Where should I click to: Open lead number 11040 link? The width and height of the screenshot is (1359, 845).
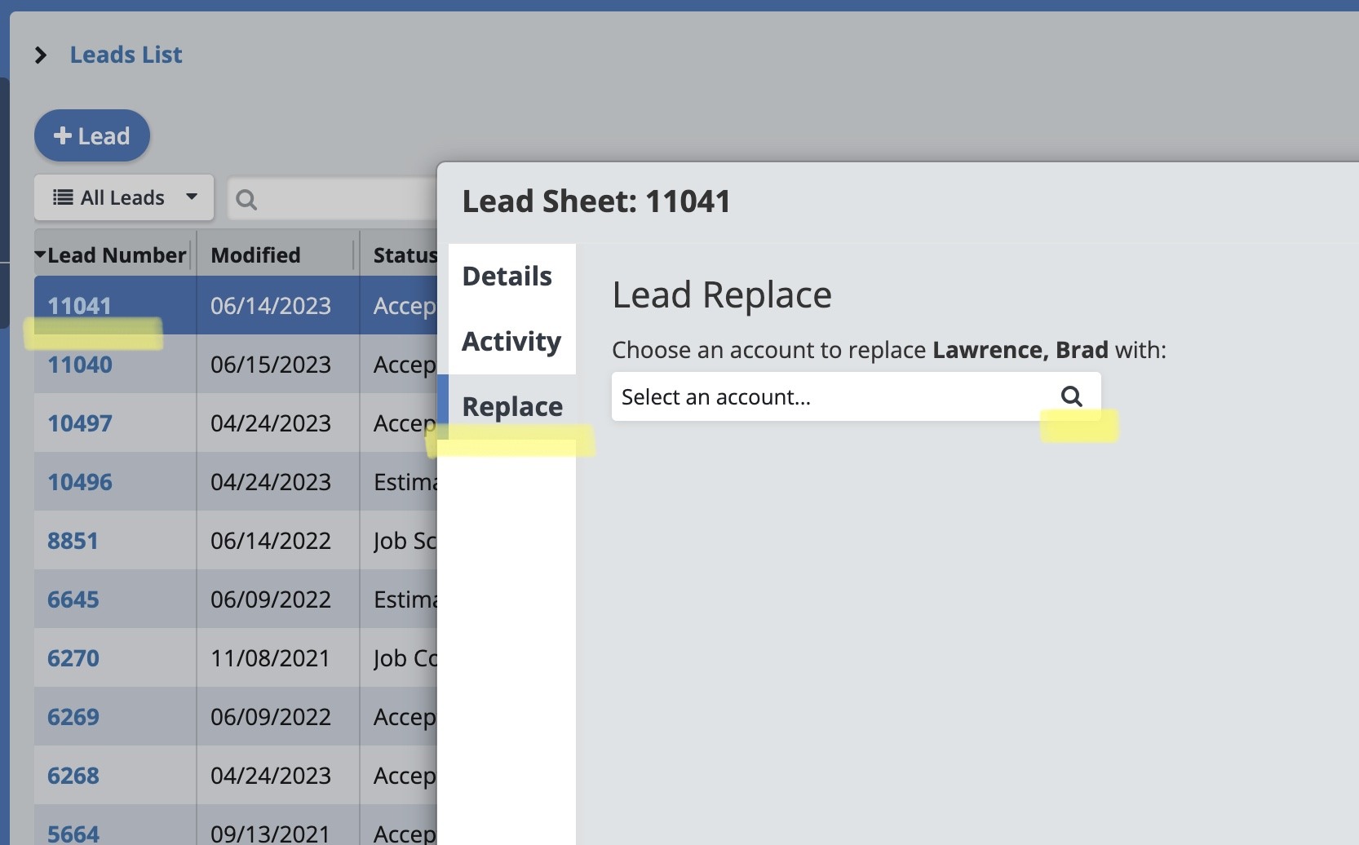(80, 365)
